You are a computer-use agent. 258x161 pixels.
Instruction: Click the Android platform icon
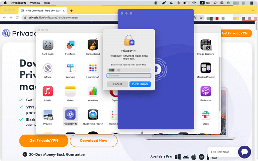tap(186, 157)
